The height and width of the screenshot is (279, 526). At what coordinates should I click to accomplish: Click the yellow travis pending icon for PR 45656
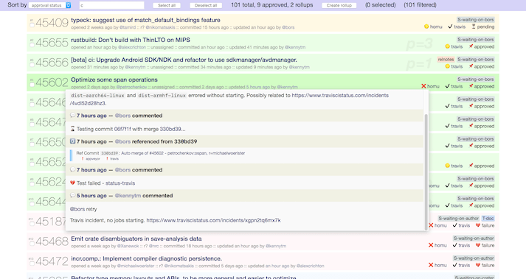pos(447,66)
